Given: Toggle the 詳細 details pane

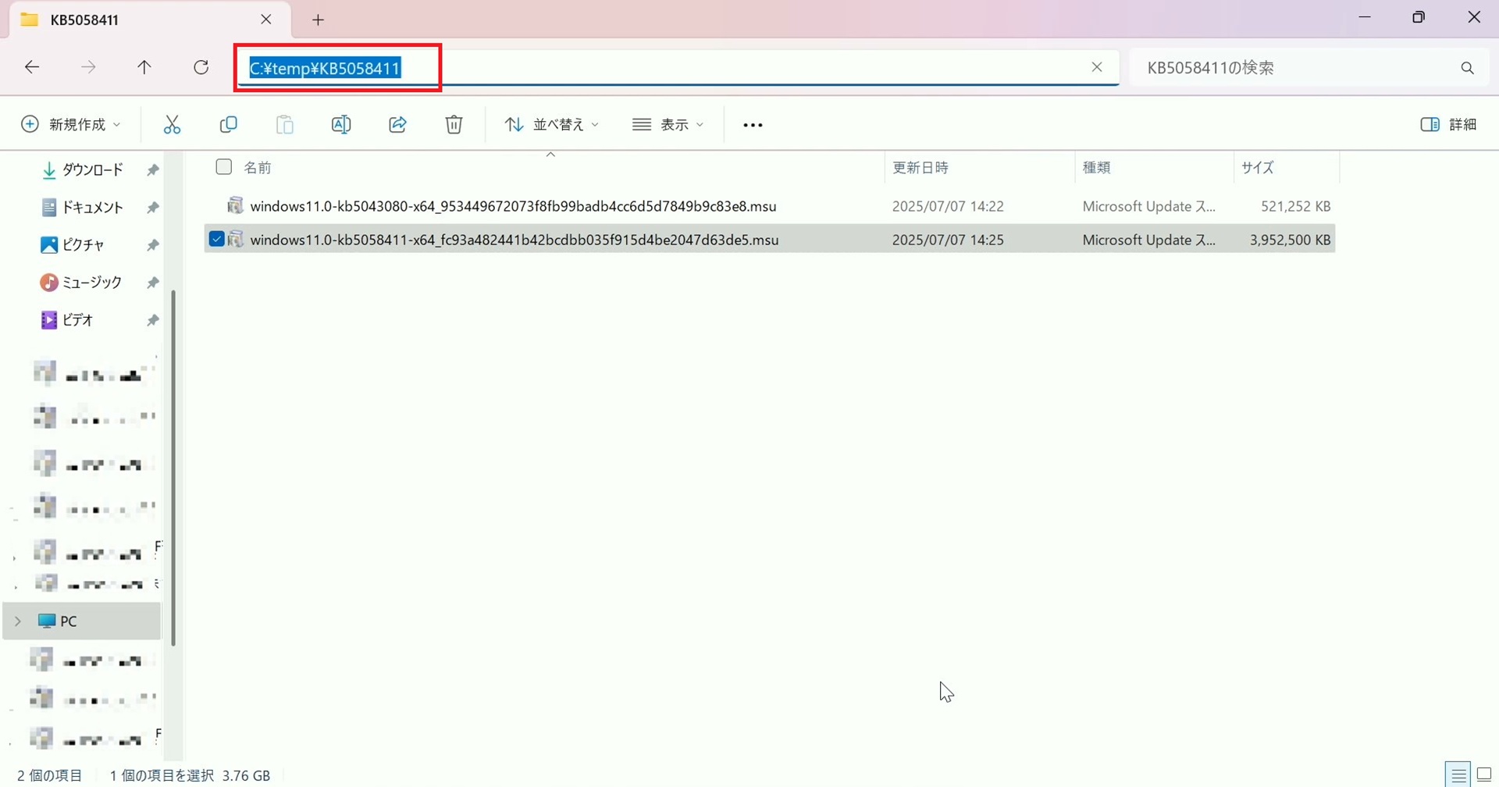Looking at the screenshot, I should 1448,125.
